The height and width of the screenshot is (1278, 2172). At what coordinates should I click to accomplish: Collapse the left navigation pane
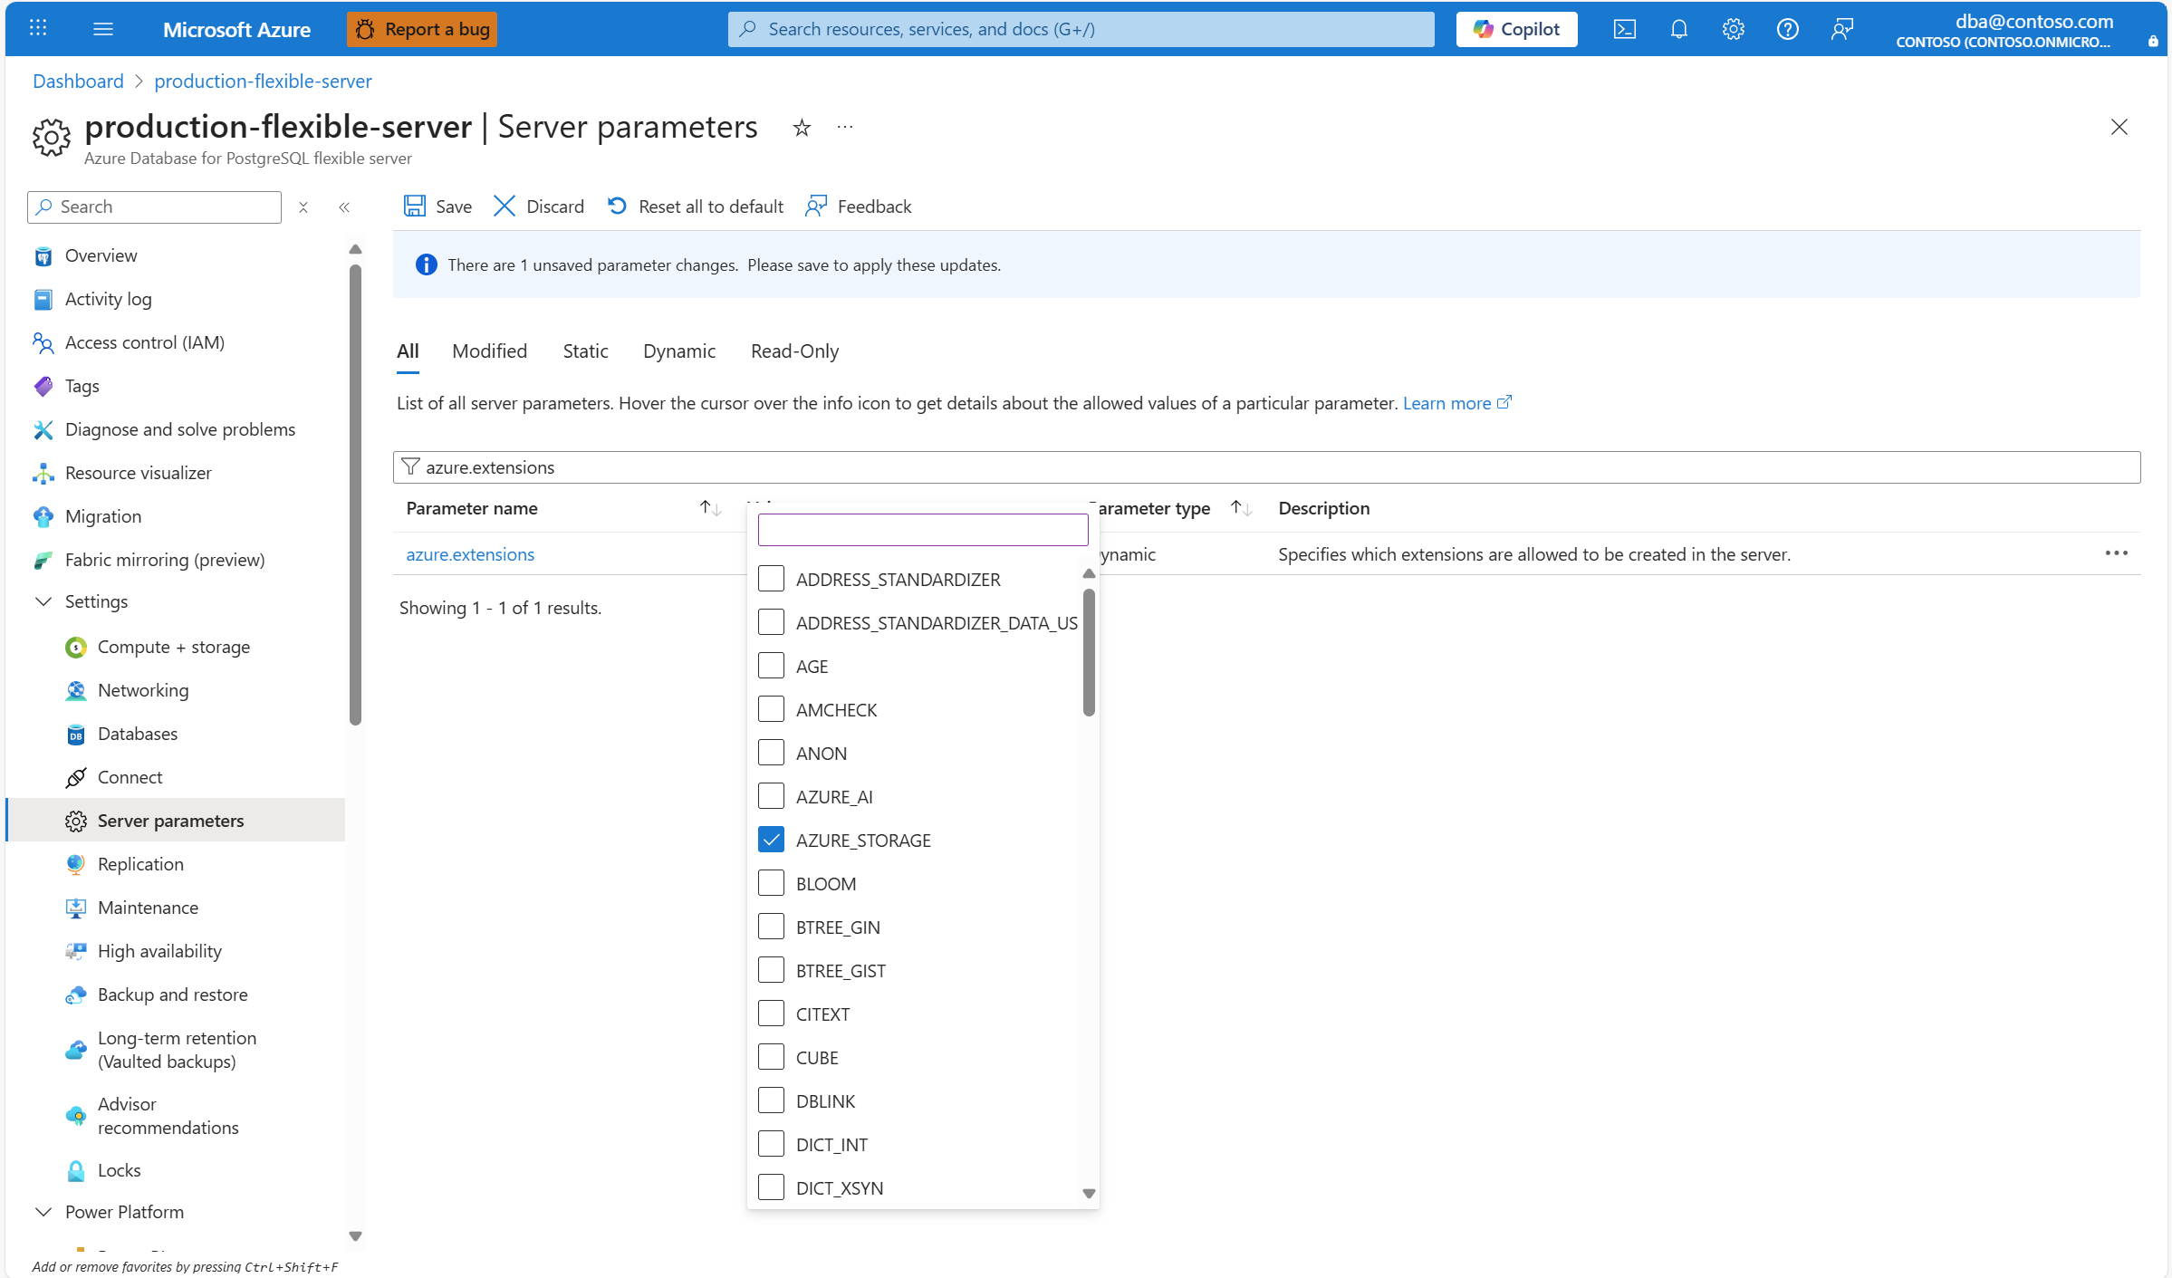coord(344,207)
